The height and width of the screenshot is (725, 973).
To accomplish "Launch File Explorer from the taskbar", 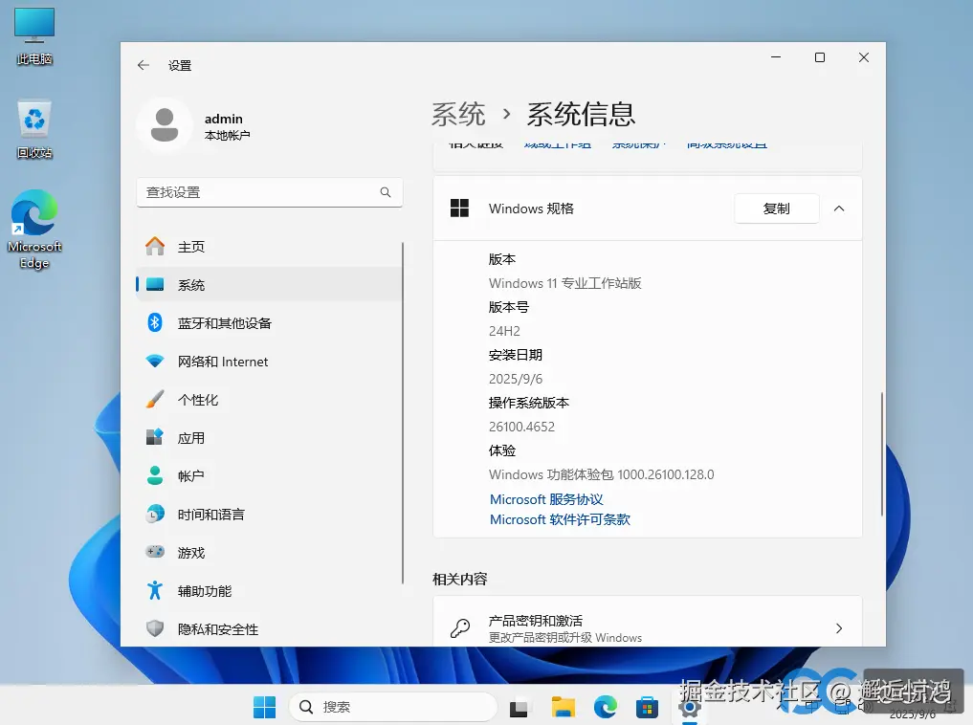I will click(563, 707).
